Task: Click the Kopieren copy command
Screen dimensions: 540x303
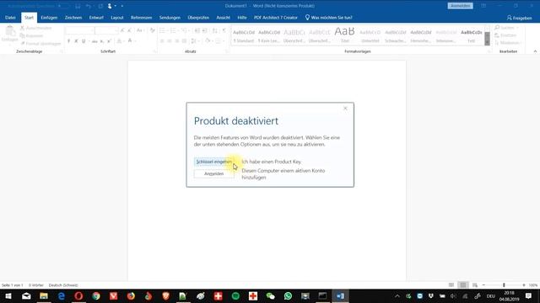Action: 32,35
